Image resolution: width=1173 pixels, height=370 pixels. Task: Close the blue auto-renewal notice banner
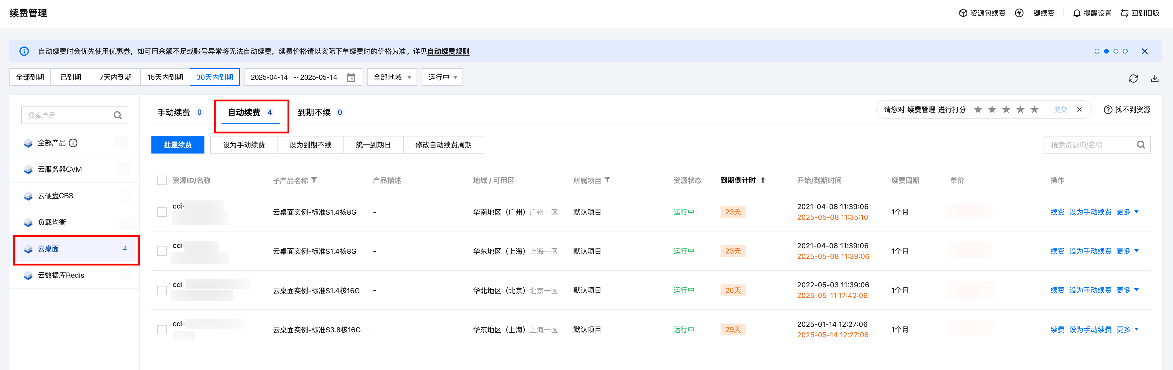pyautogui.click(x=1144, y=51)
